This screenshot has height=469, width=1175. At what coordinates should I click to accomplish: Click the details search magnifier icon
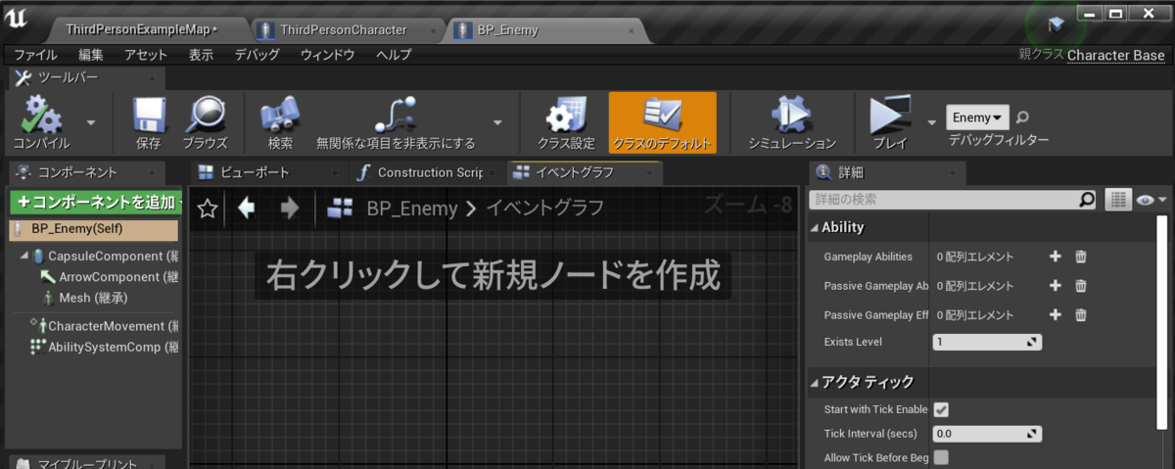pos(1087,200)
